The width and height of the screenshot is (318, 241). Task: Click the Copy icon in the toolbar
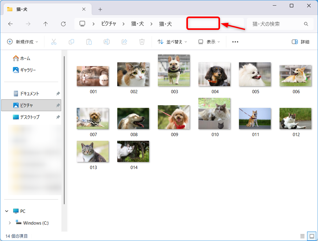click(71, 42)
